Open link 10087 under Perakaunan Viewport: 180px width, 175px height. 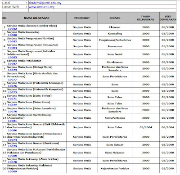(x=13, y=64)
